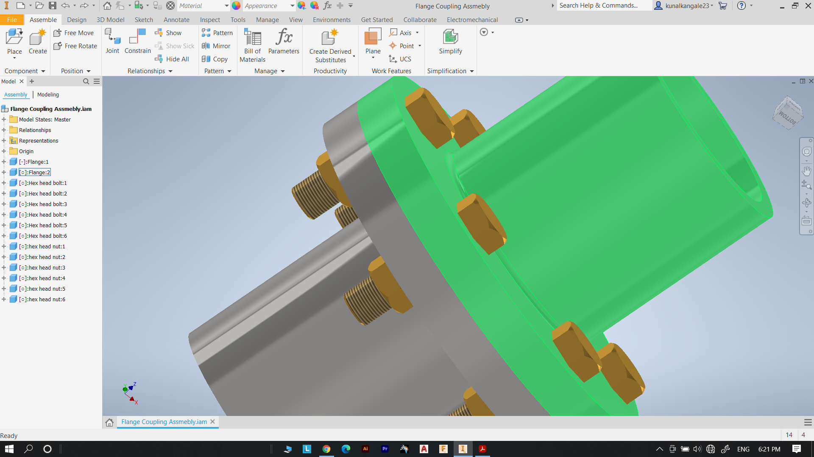Click the Simplify tool

pyautogui.click(x=450, y=41)
